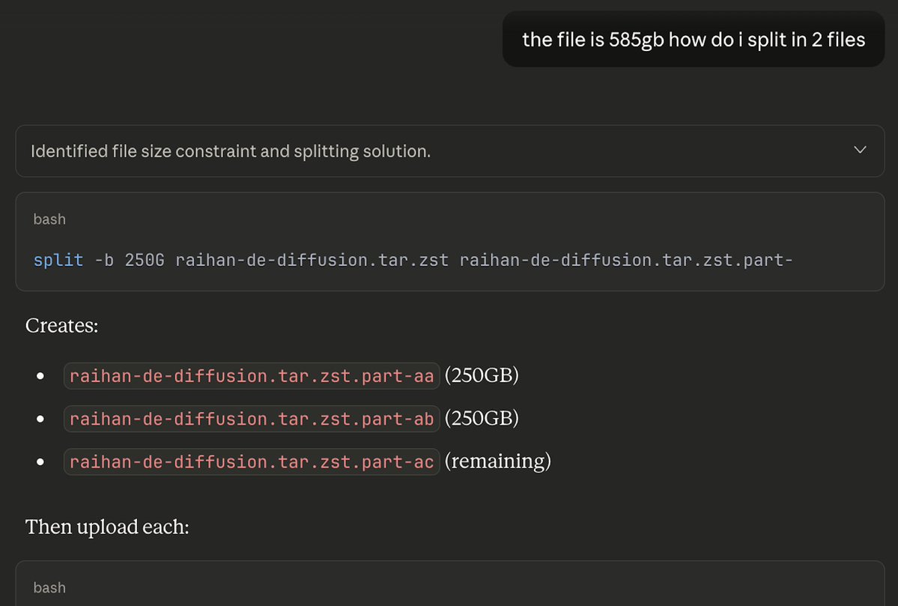Click the "-b" flag in the split command
This screenshot has width=898, height=606.
click(x=104, y=260)
